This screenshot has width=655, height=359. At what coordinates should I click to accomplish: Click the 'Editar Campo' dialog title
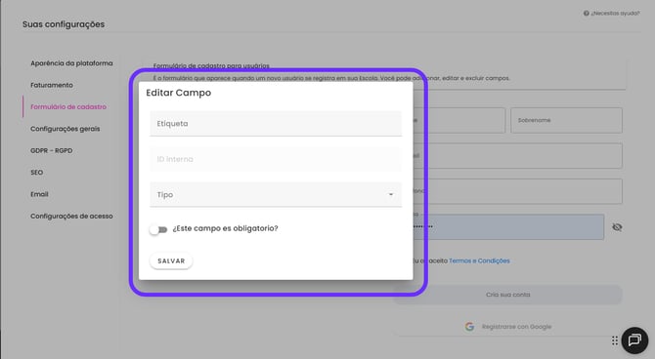pyautogui.click(x=178, y=93)
